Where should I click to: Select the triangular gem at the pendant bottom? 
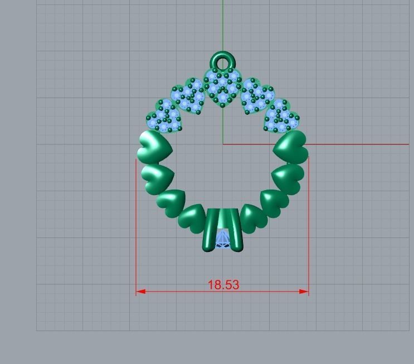pos(222,239)
